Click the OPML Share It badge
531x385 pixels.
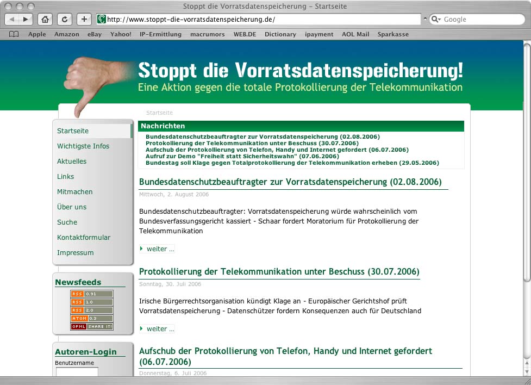(91, 327)
